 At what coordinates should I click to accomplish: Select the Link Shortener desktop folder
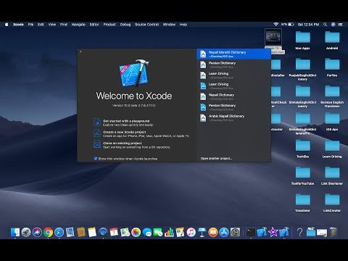pyautogui.click(x=332, y=175)
